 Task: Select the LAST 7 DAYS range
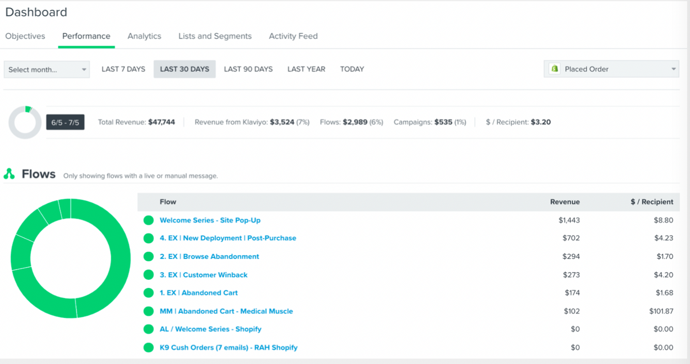point(123,69)
